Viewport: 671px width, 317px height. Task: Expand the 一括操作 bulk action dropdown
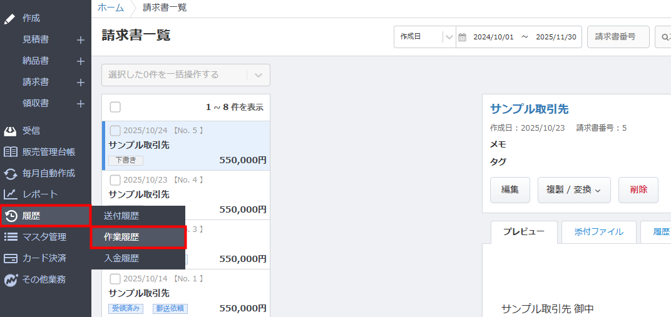259,75
